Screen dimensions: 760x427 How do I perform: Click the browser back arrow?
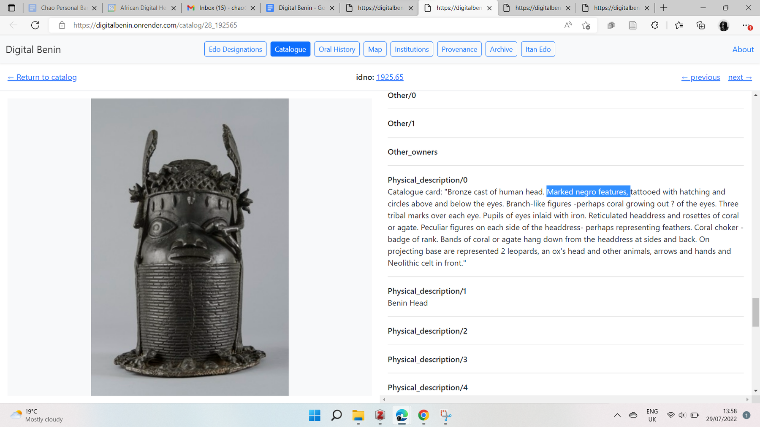tap(14, 25)
